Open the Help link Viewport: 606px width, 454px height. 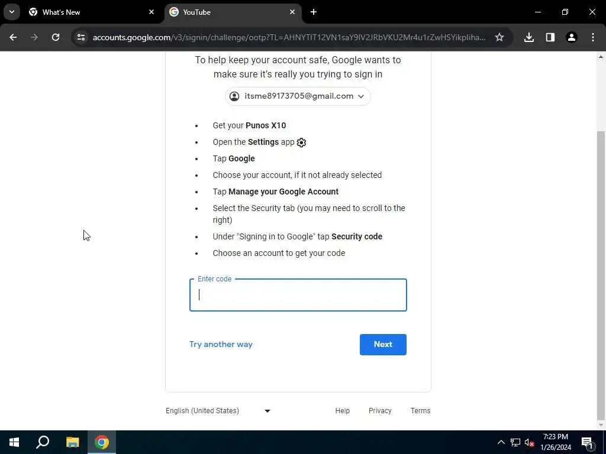point(343,411)
